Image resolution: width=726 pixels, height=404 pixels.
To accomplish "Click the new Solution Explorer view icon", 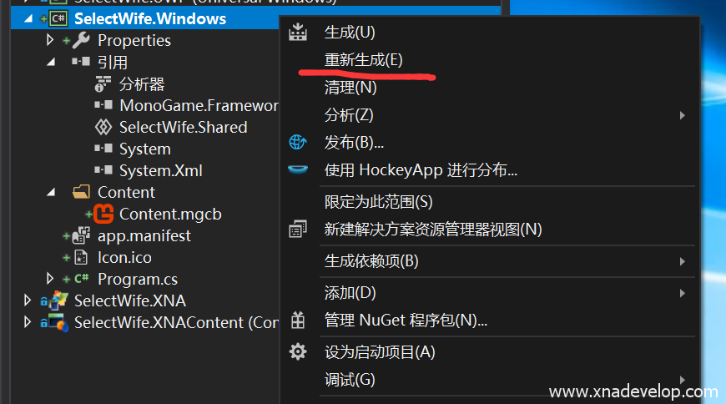I will pyautogui.click(x=298, y=229).
